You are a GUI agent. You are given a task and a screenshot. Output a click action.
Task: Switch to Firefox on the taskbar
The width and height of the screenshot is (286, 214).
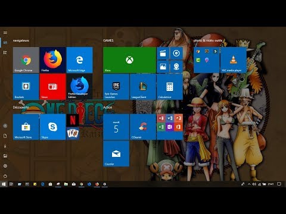click(97, 184)
